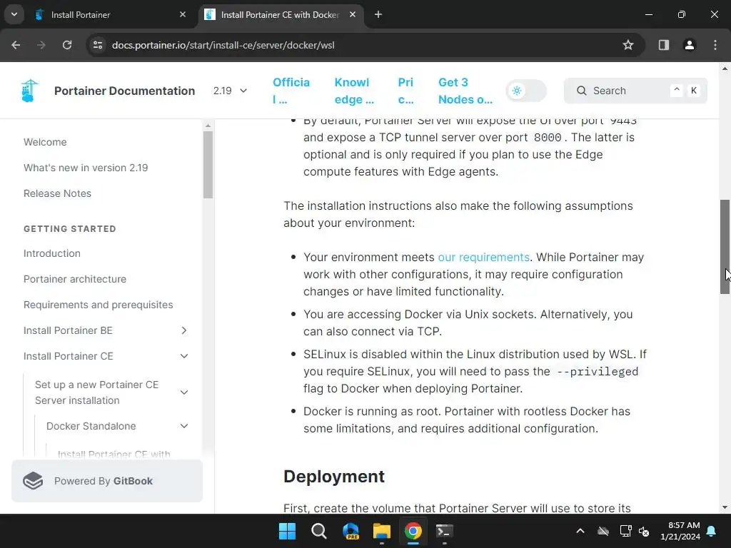Click the sidebar scroll up arrow
Image resolution: width=731 pixels, height=548 pixels.
pyautogui.click(x=208, y=126)
